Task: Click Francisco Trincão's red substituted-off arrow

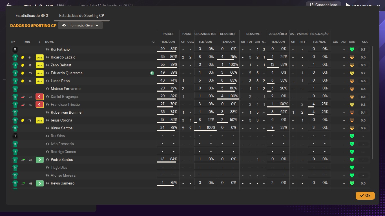Action: [39, 105]
